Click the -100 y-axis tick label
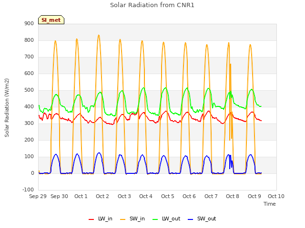Screen dimensions: 305x228 28,190
